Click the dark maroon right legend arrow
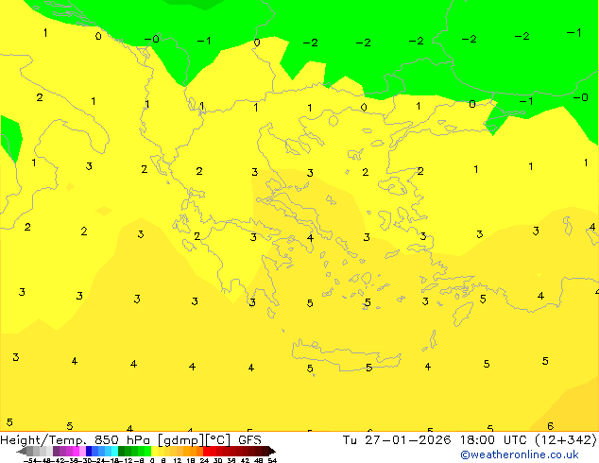Screen dimensions: 599x463 272,452
